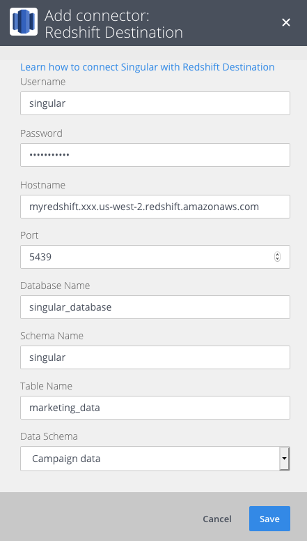The height and width of the screenshot is (541, 307).
Task: Click the Data Schema label
Action: [x=49, y=436]
